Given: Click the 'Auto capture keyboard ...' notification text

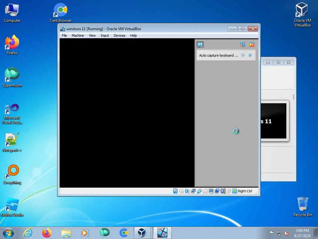Looking at the screenshot, I should pos(219,55).
